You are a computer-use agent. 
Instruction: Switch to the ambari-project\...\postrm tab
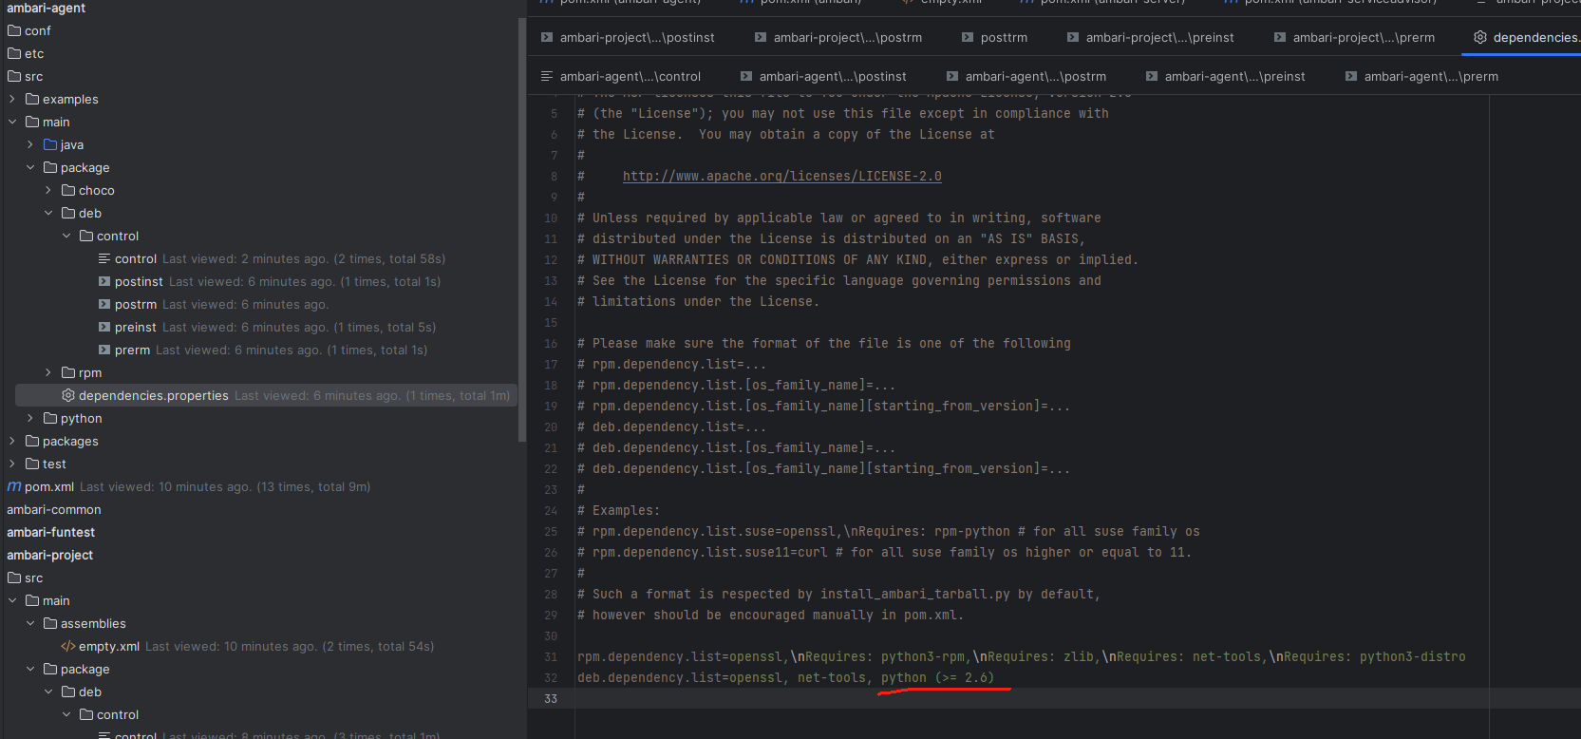pyautogui.click(x=838, y=37)
